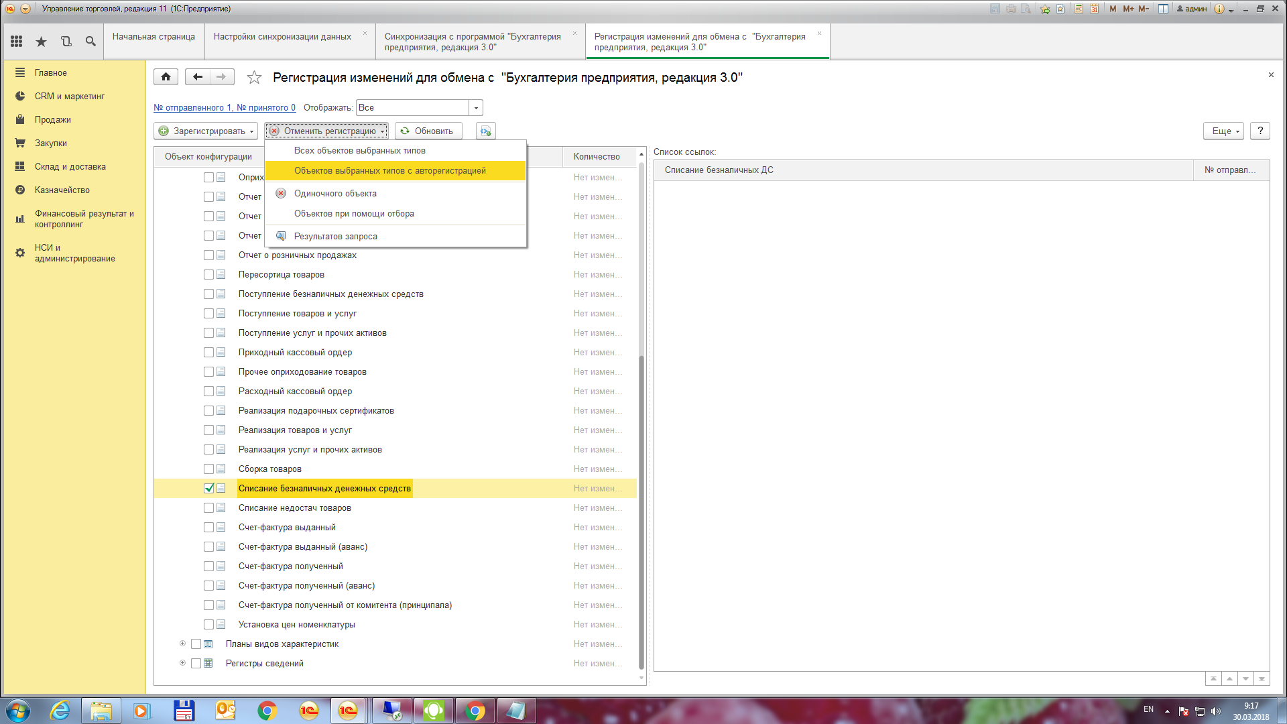Click the get link star-arrow icon

(x=1045, y=9)
